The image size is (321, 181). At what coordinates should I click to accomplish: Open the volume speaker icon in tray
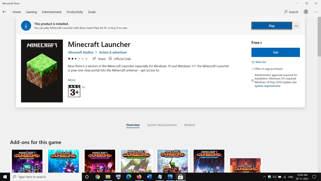pos(274,177)
